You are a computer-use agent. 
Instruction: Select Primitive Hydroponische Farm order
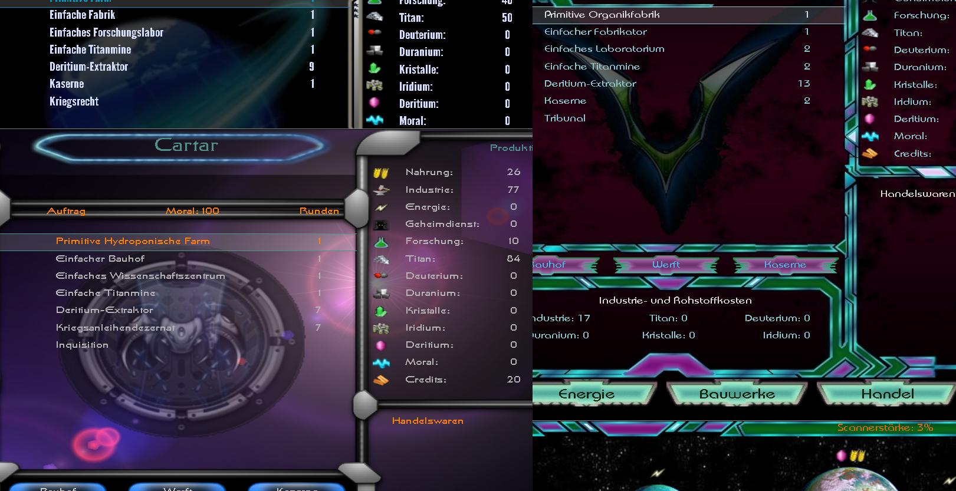pyautogui.click(x=178, y=241)
